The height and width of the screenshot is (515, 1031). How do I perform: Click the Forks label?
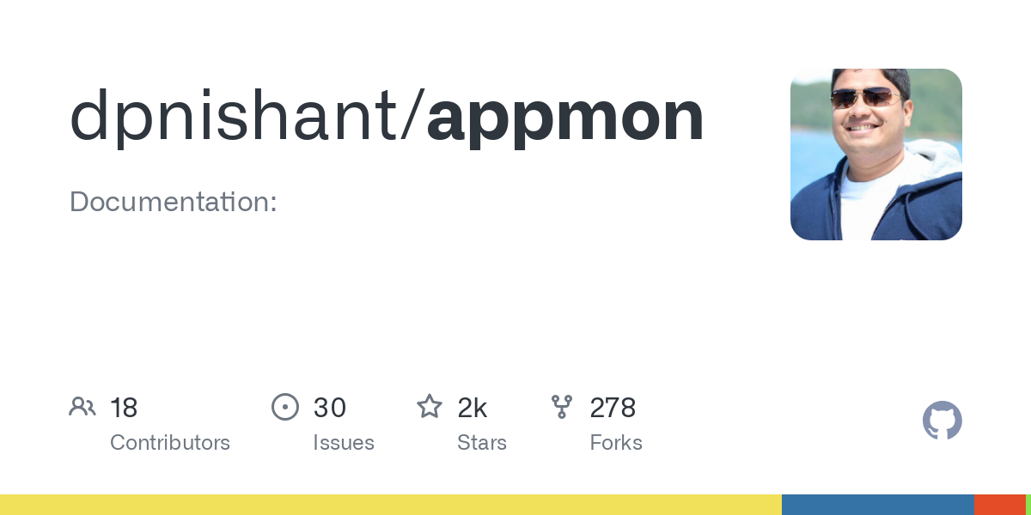coord(616,443)
